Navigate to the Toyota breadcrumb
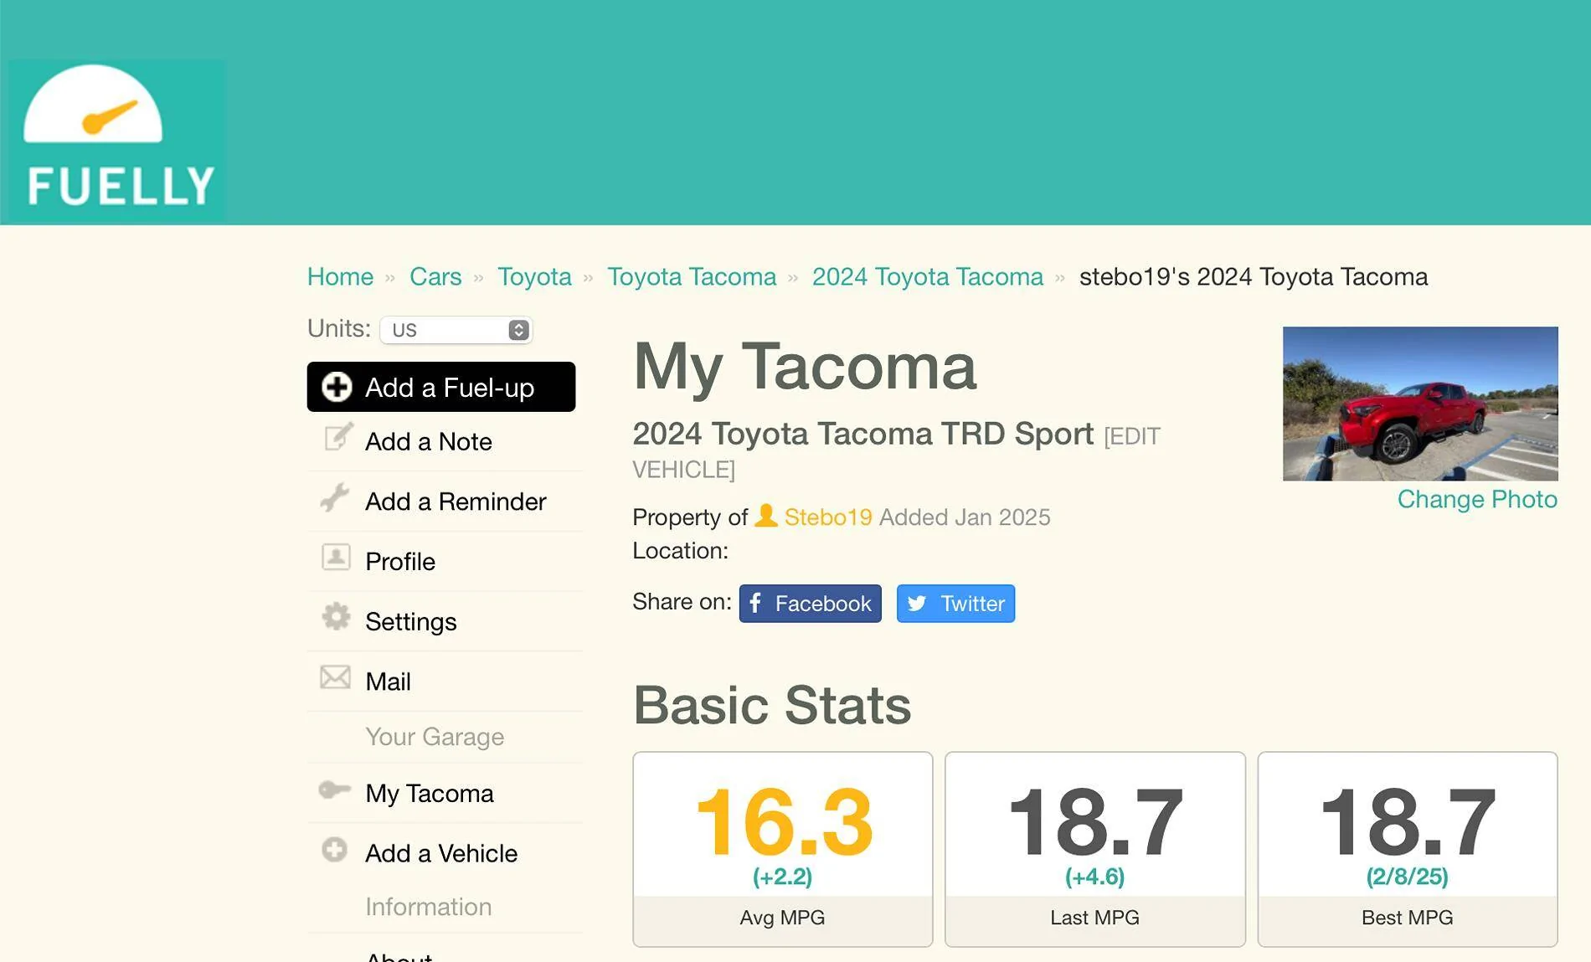 534,277
